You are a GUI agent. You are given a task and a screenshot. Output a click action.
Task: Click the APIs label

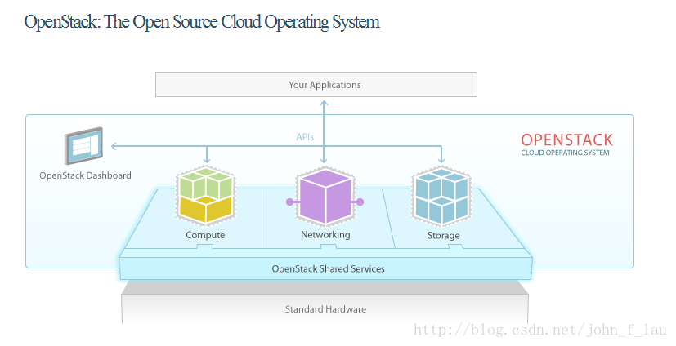click(x=305, y=137)
